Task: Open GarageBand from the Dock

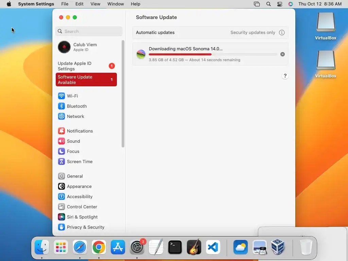Action: (x=194, y=247)
